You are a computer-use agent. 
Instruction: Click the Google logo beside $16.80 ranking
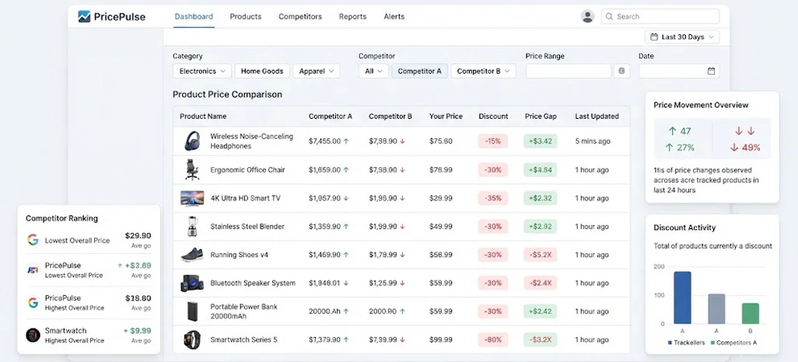33,302
